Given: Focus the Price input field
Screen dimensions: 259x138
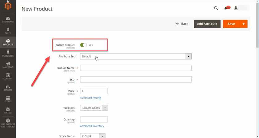Looking at the screenshot, I should (x=94, y=91).
